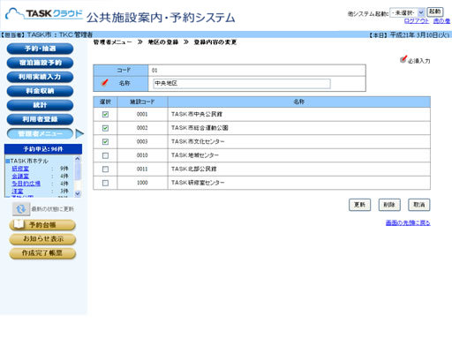Viewport: 452px width, 339px height.
Task: Click 管理者メニュー in the breadcrumb
Action: [113, 42]
